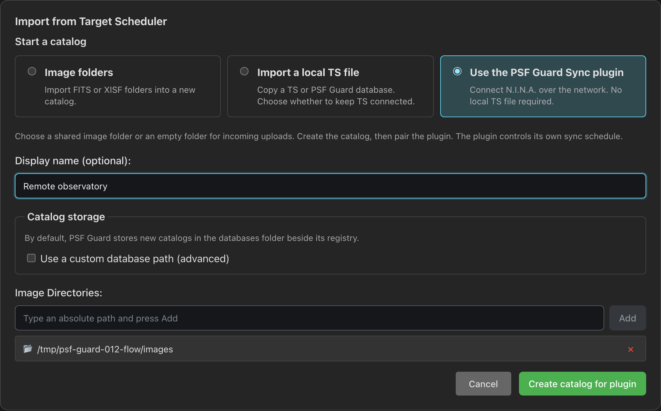
Task: Remove /tmp/psf-guard-012-flow/images with the red X
Action: pyautogui.click(x=631, y=349)
